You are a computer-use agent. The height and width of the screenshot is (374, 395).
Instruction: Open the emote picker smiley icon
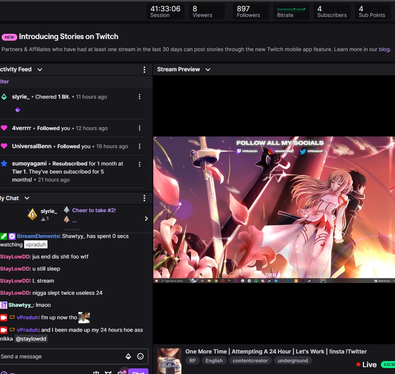140,356
